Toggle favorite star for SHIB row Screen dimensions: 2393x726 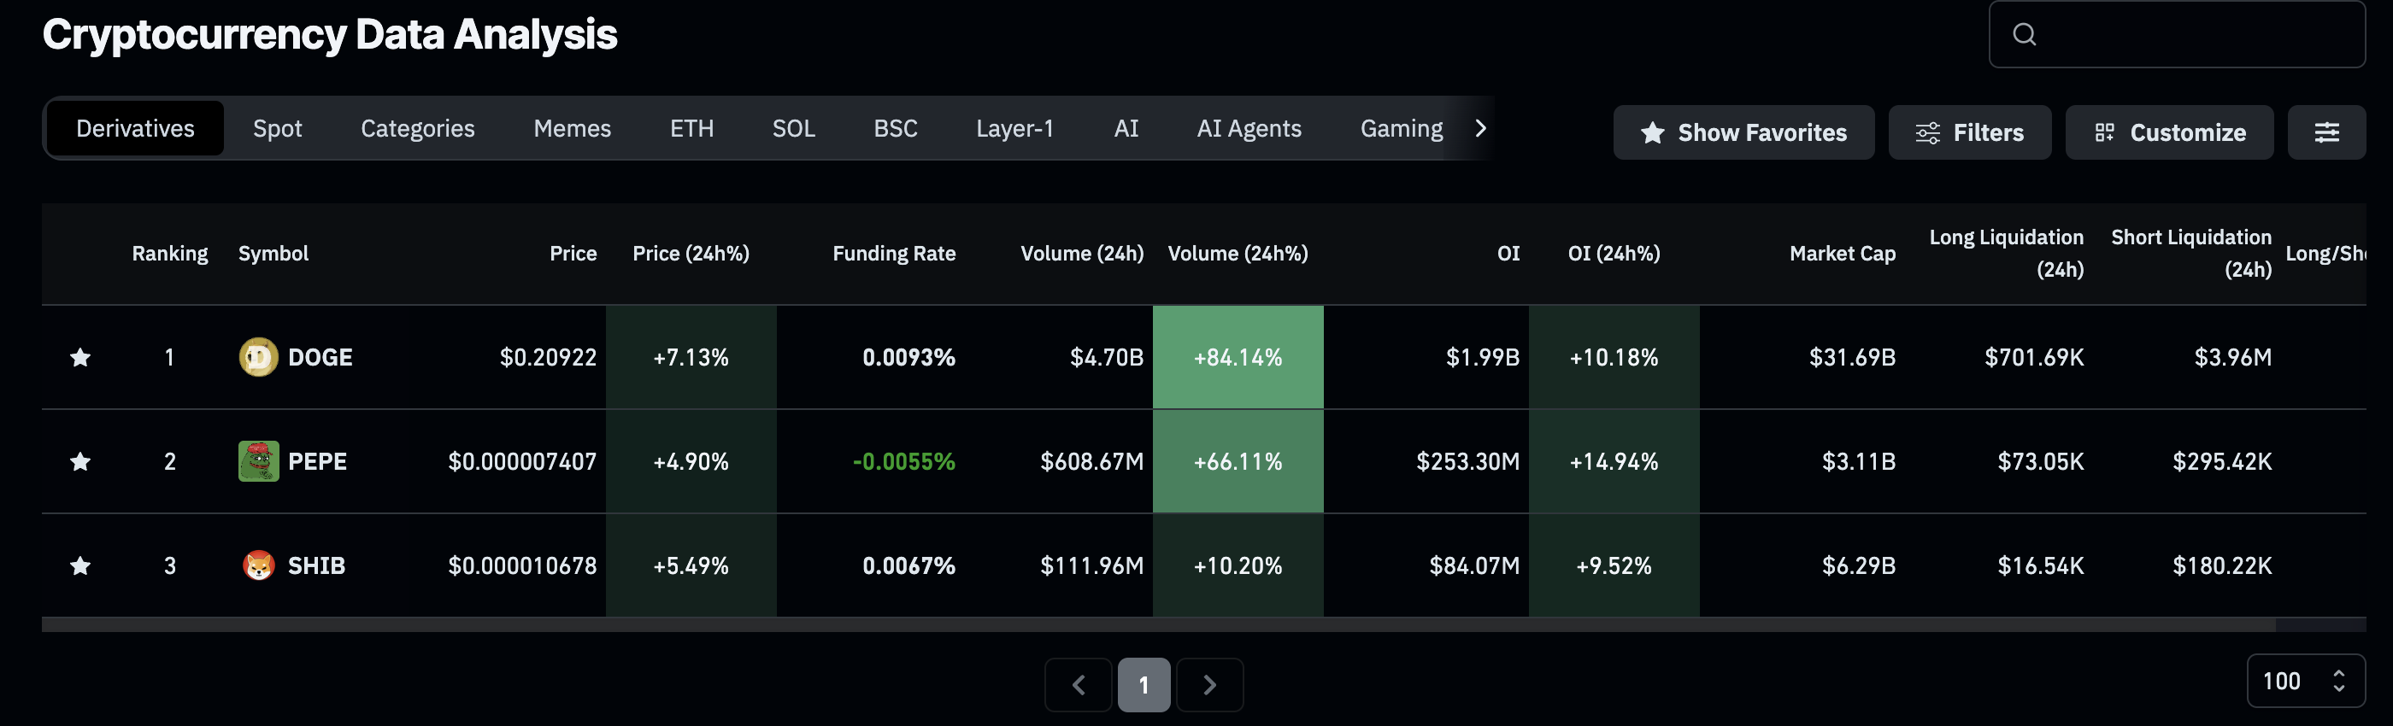tap(81, 565)
